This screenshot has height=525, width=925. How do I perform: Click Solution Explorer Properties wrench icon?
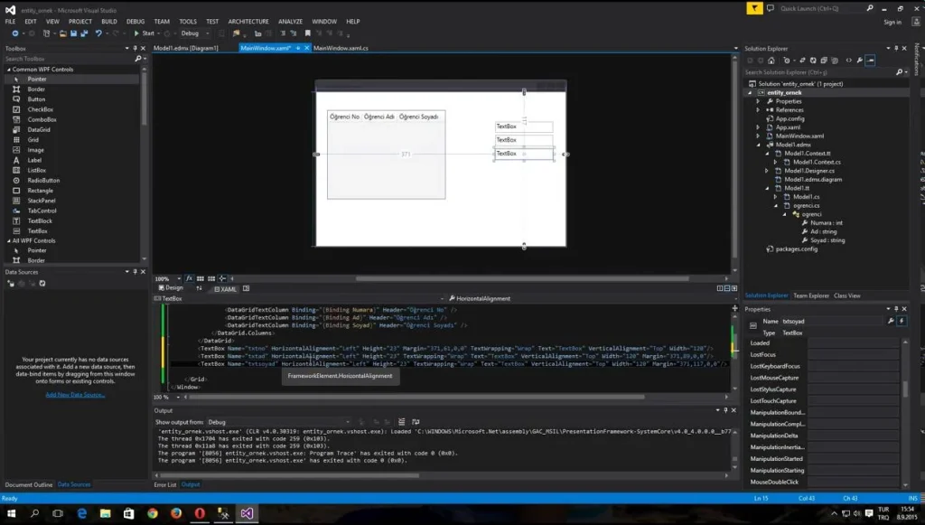(860, 61)
